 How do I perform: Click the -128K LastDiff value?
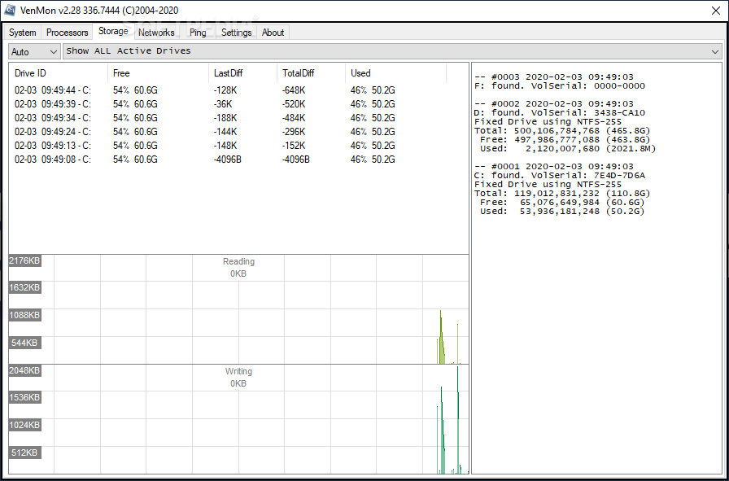(x=225, y=90)
